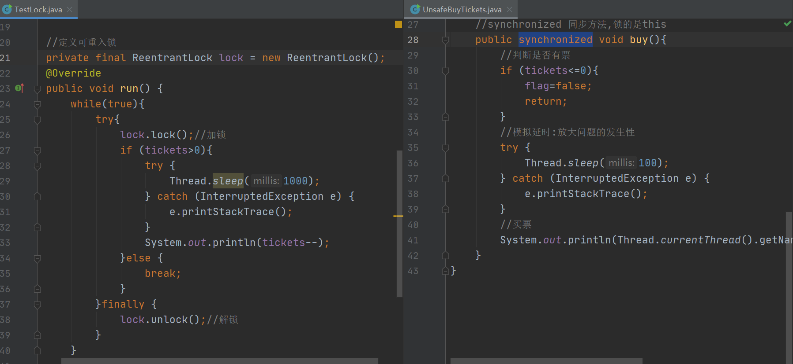The height and width of the screenshot is (364, 793).
Task: Collapse the finally block fold marker
Action: pyautogui.click(x=38, y=305)
